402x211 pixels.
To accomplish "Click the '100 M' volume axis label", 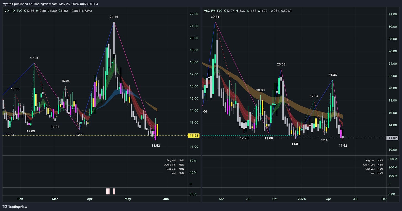I will pos(393,176).
